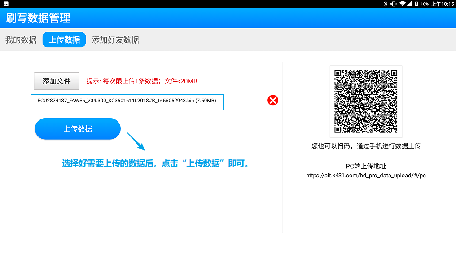Tap the Wi-Fi signal status icon
456x268 pixels.
point(403,4)
